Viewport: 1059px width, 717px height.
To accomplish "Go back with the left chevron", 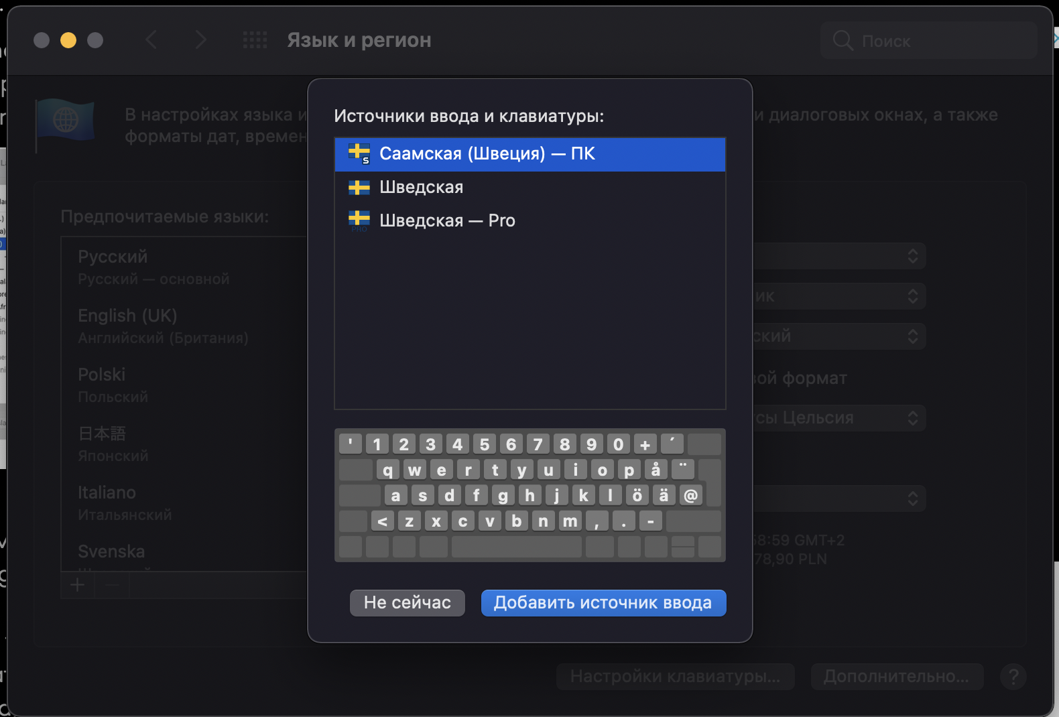I will click(x=151, y=40).
